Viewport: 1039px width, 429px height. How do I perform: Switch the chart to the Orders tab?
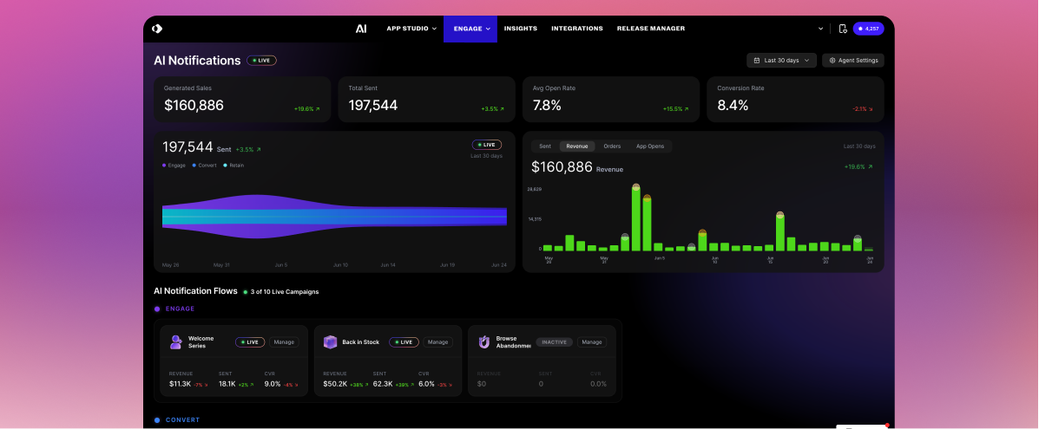click(x=612, y=146)
